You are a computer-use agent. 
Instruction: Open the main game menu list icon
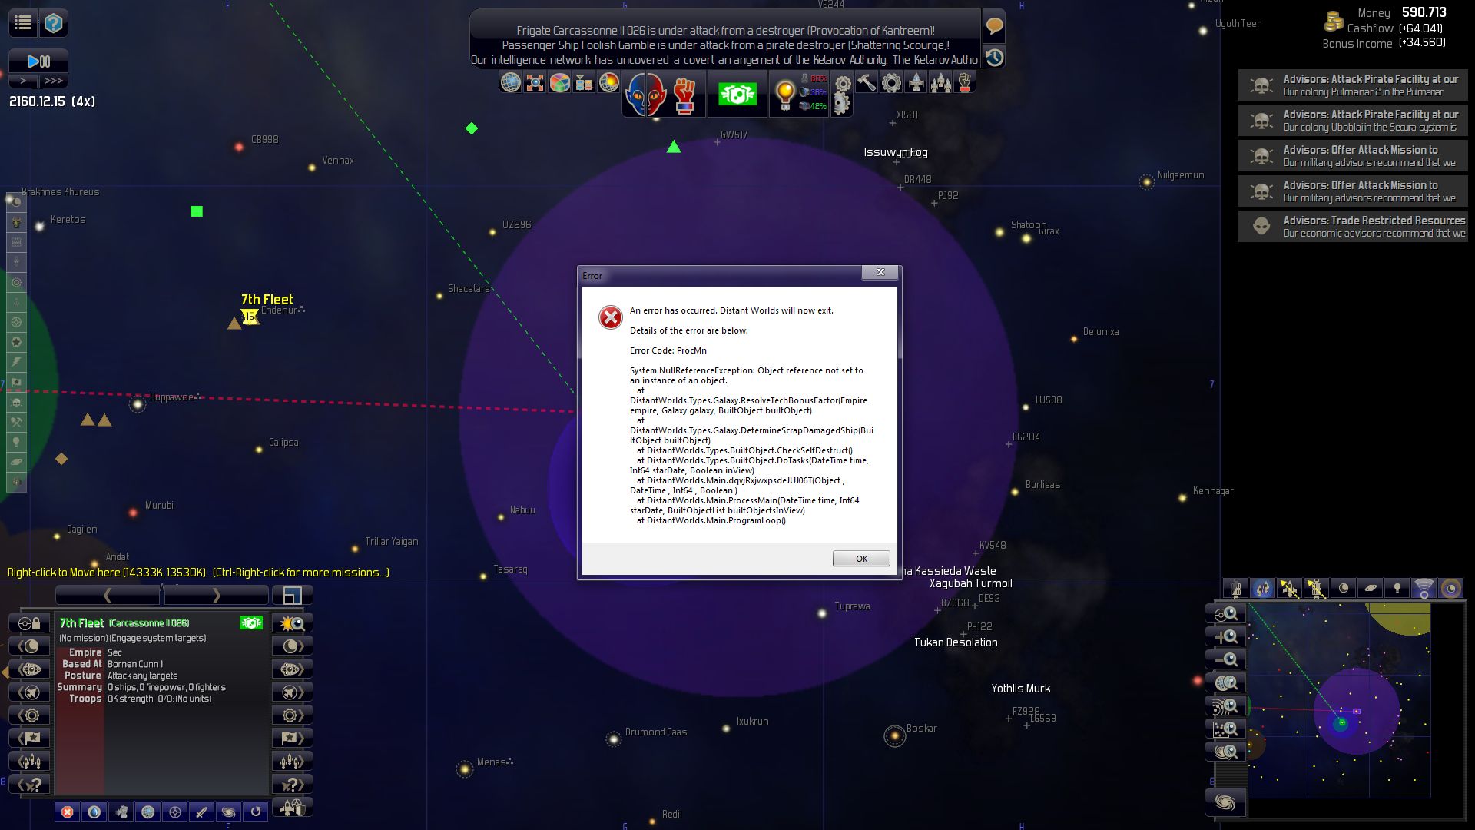(23, 23)
